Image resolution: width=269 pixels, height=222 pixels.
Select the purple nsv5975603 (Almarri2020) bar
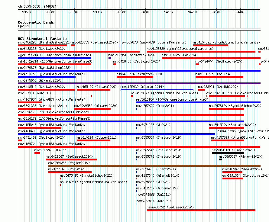[139, 83]
